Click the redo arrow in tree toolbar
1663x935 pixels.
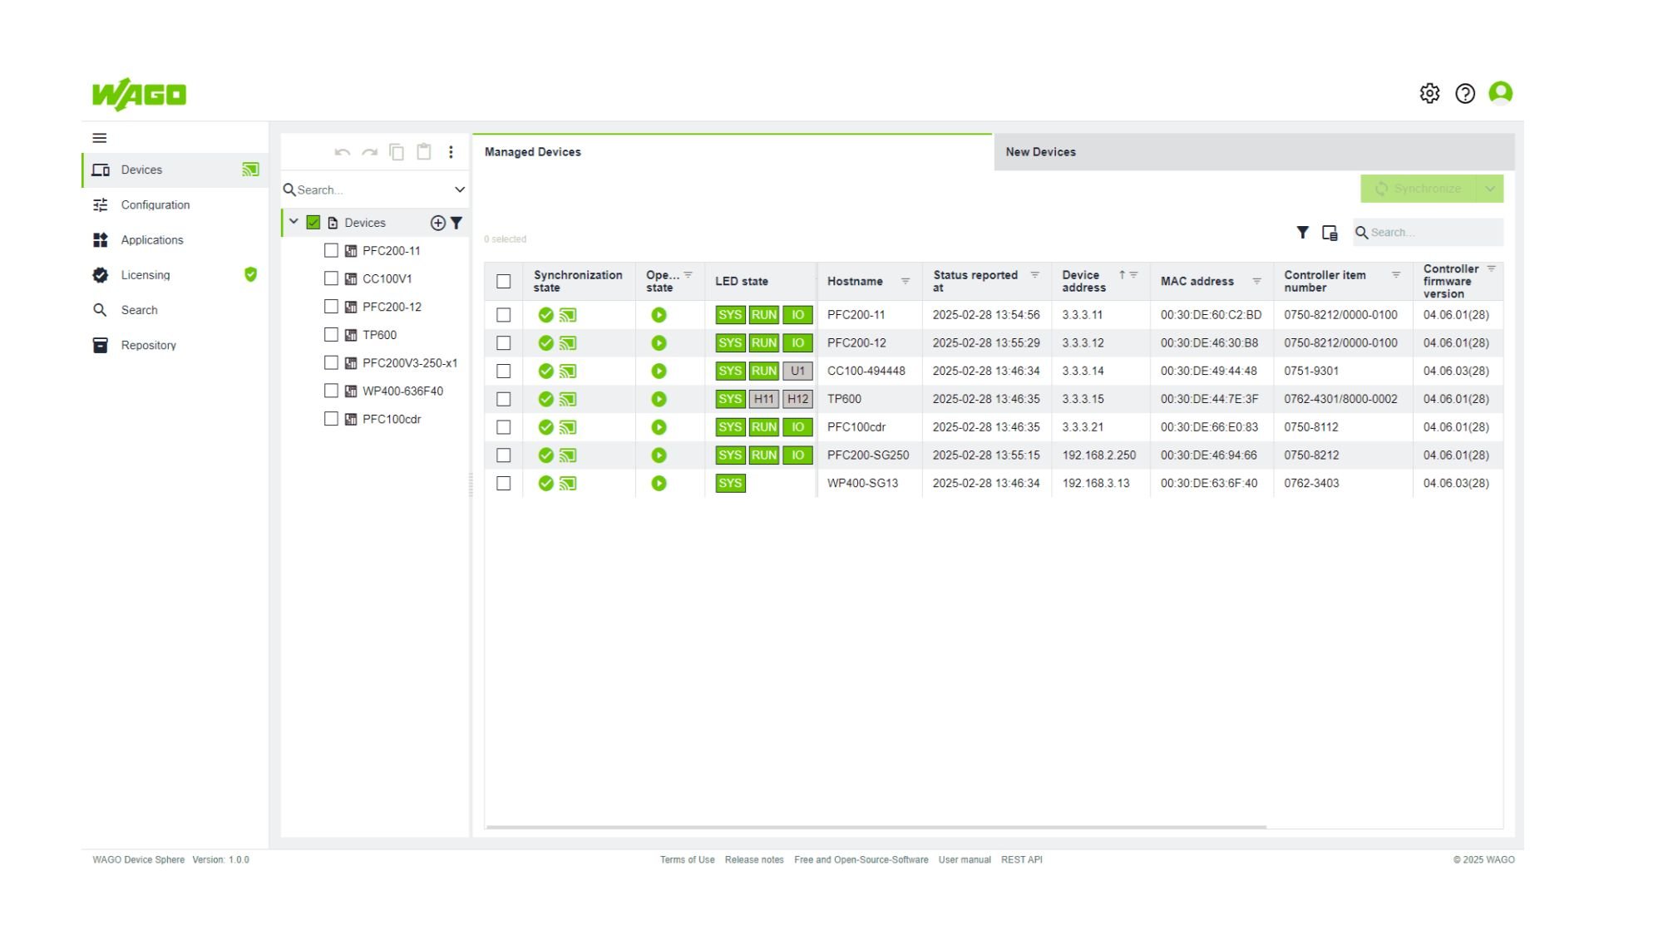click(370, 152)
